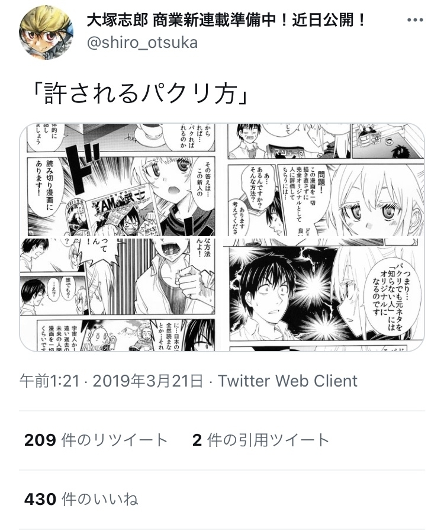View the top-right manga page image
The width and height of the screenshot is (444, 531).
coord(324,179)
